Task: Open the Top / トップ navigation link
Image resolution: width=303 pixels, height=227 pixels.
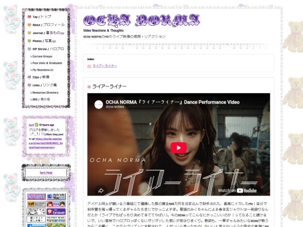Action: pos(42,17)
